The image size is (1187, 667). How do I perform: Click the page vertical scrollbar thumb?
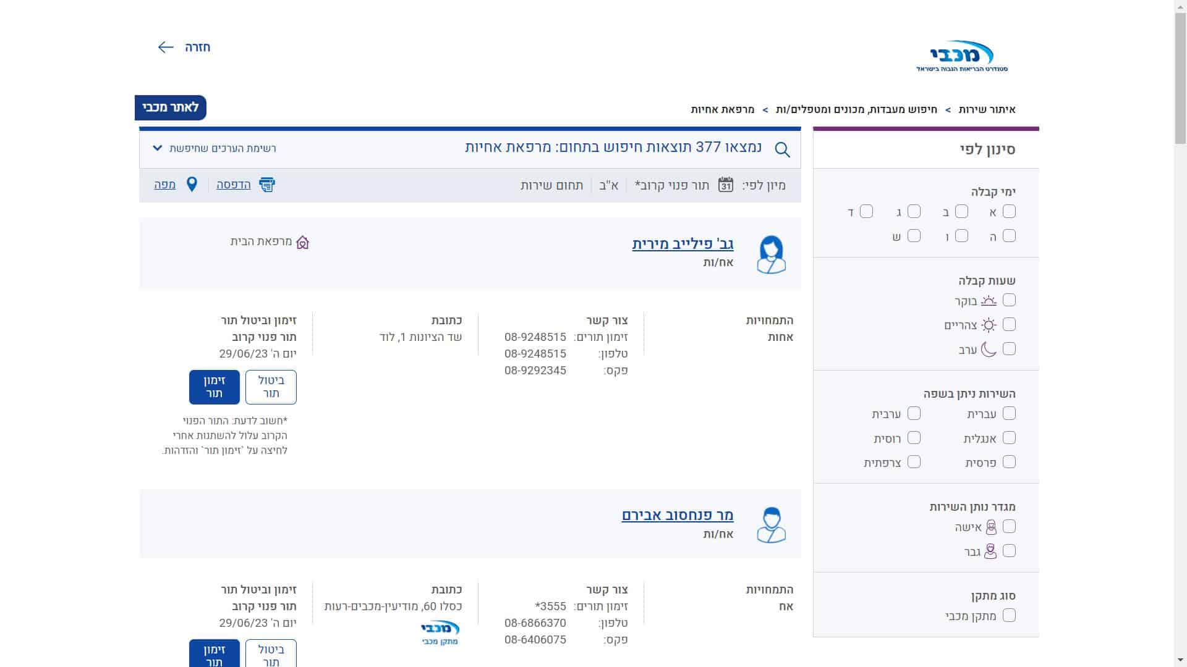point(1180,77)
